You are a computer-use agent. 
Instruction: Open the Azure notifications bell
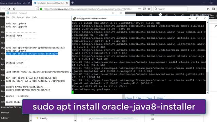click(x=159, y=15)
